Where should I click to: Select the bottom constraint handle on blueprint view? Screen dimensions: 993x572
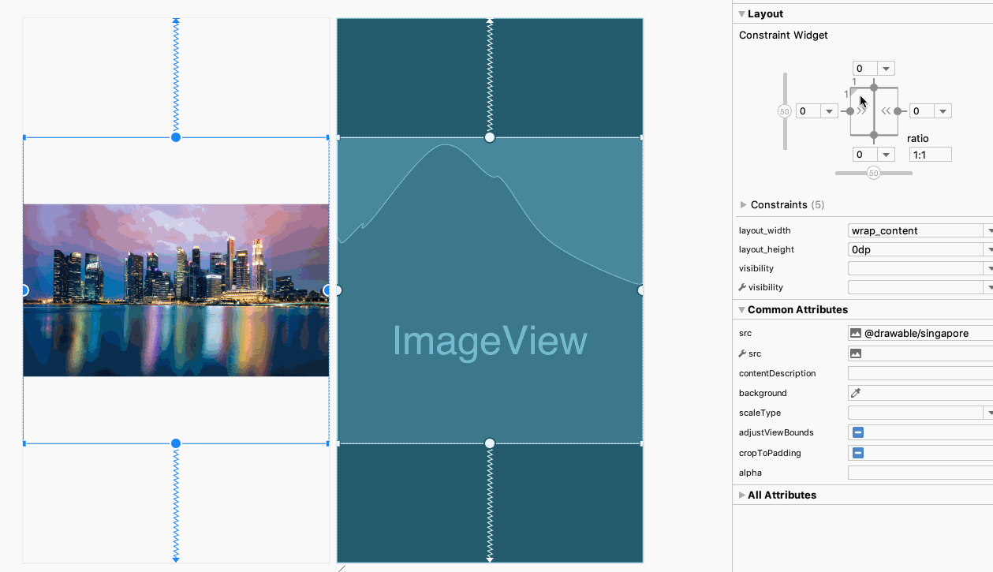(490, 443)
